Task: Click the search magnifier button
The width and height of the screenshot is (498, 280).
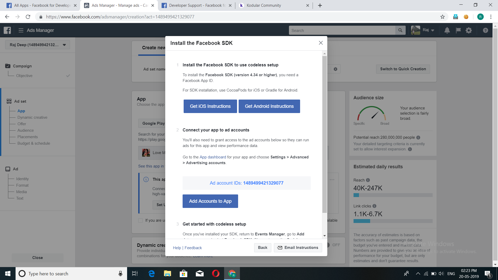Action: (400, 30)
